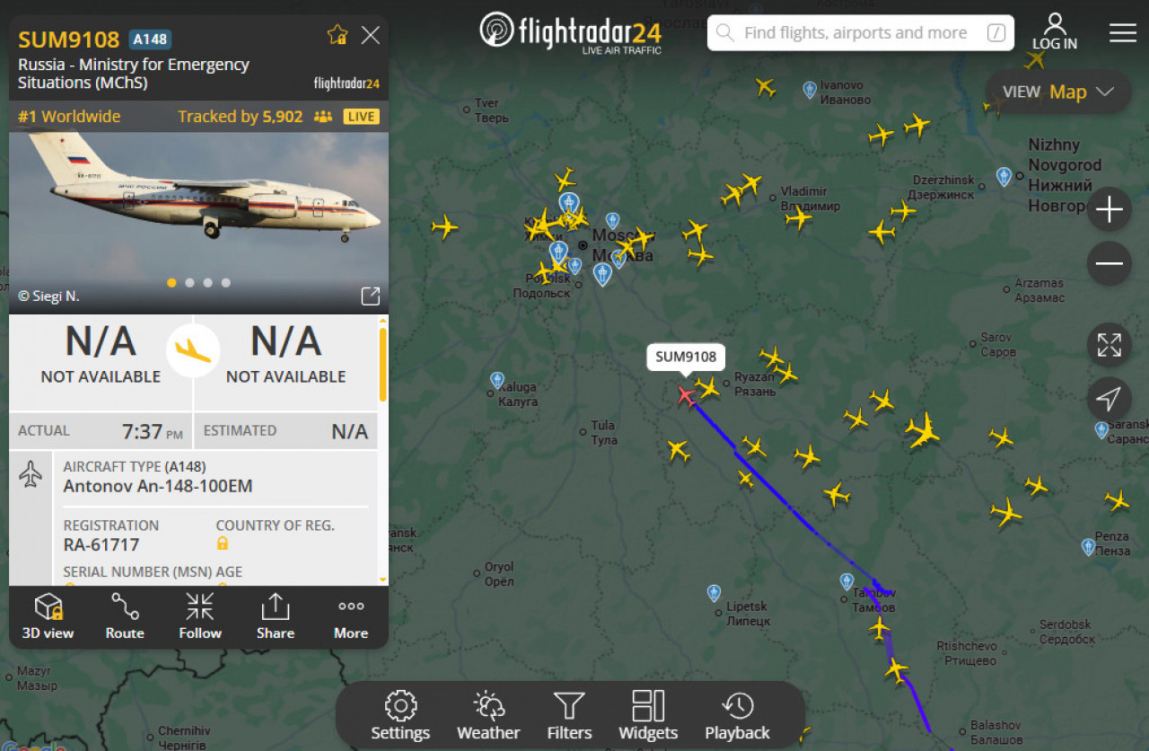Screen dimensions: 1149x751
Task: Share this flight
Action: [275, 616]
